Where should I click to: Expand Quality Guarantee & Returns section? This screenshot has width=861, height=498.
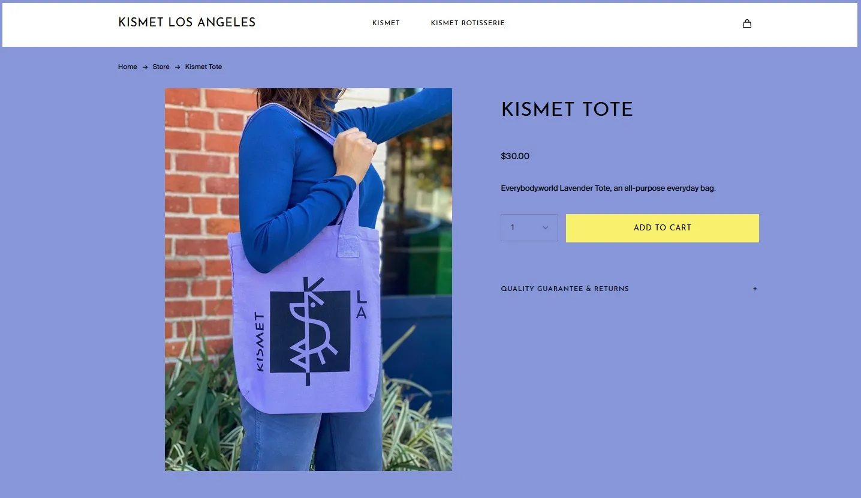pos(630,289)
